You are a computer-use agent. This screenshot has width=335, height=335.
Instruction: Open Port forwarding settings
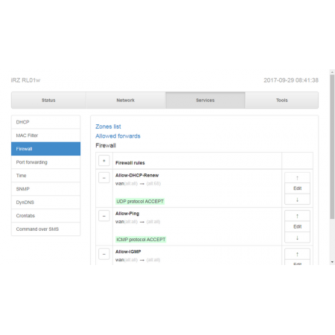[x=45, y=162]
